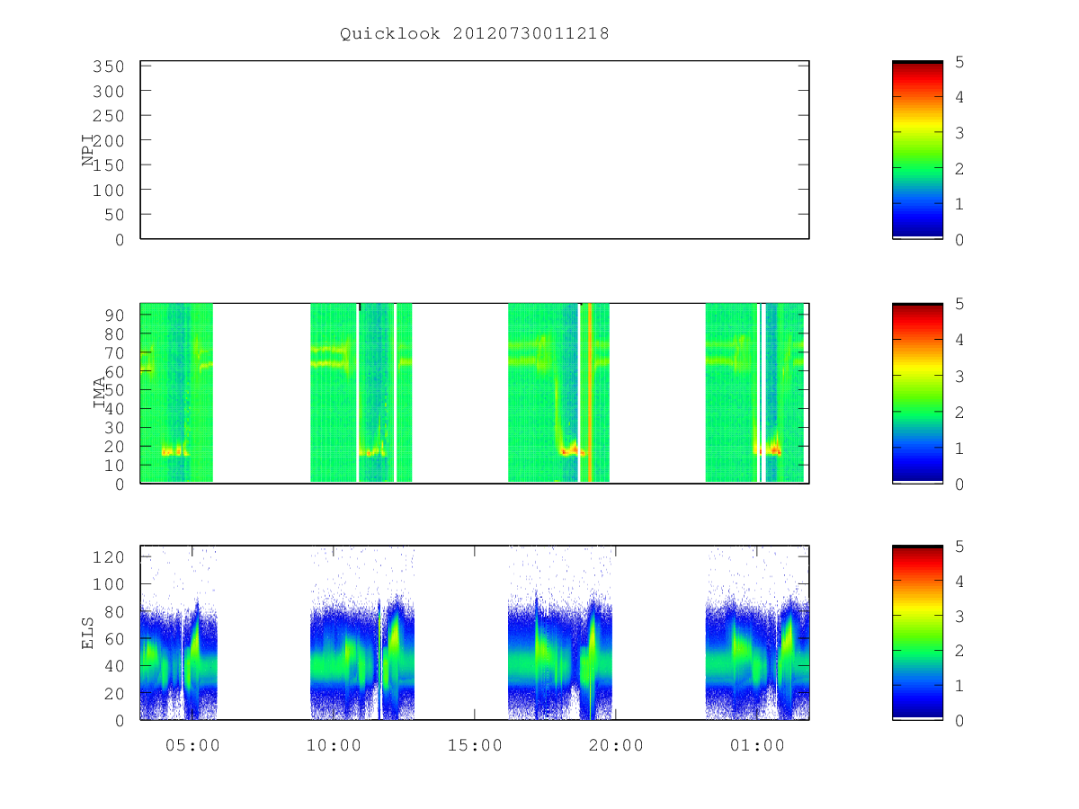The height and width of the screenshot is (809, 1079).
Task: Click the 100 tick on NPI axis
Action: (x=110, y=190)
